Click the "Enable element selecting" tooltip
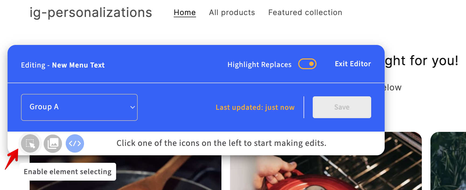This screenshot has width=466, height=190. (68, 172)
